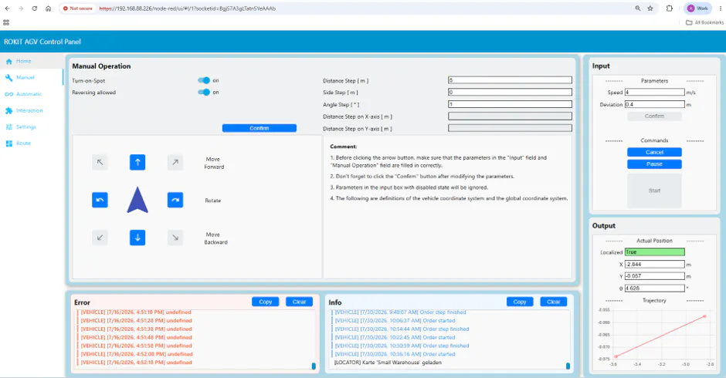Click the Speed input field
Viewport: 726px width, 378px height.
(x=654, y=92)
